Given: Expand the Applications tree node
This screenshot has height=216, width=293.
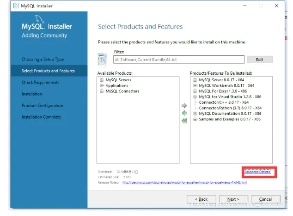Looking at the screenshot, I should pos(102,85).
